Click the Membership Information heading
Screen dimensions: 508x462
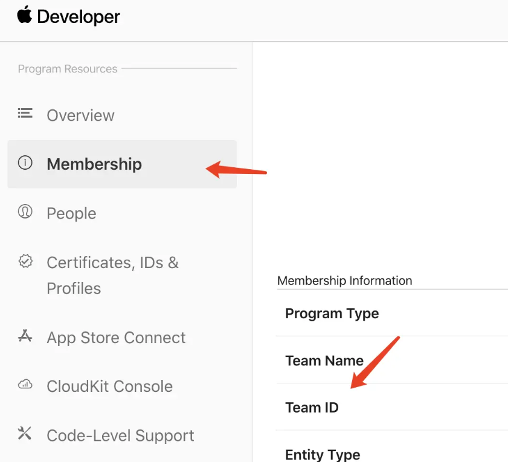pyautogui.click(x=345, y=281)
